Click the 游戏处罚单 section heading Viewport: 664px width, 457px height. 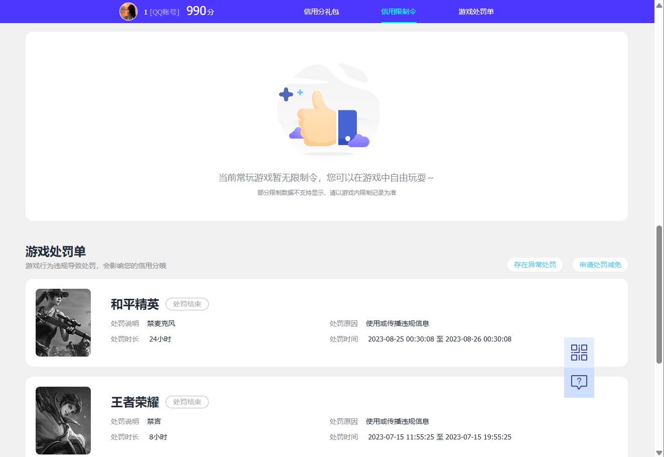click(55, 251)
